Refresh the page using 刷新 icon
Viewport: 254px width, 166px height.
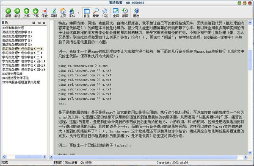click(54, 11)
